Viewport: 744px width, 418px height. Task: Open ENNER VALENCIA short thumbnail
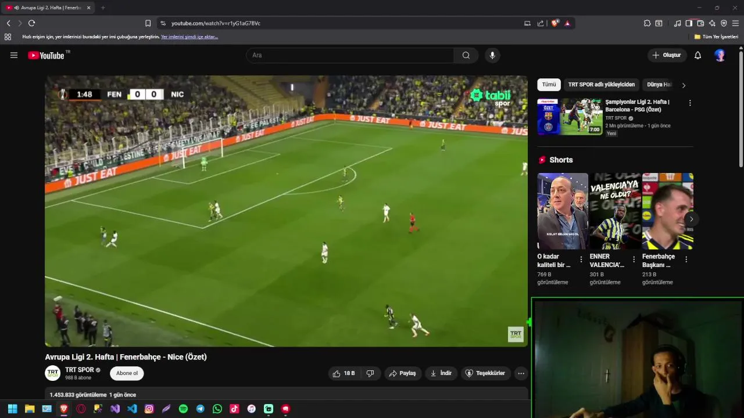[x=615, y=211]
